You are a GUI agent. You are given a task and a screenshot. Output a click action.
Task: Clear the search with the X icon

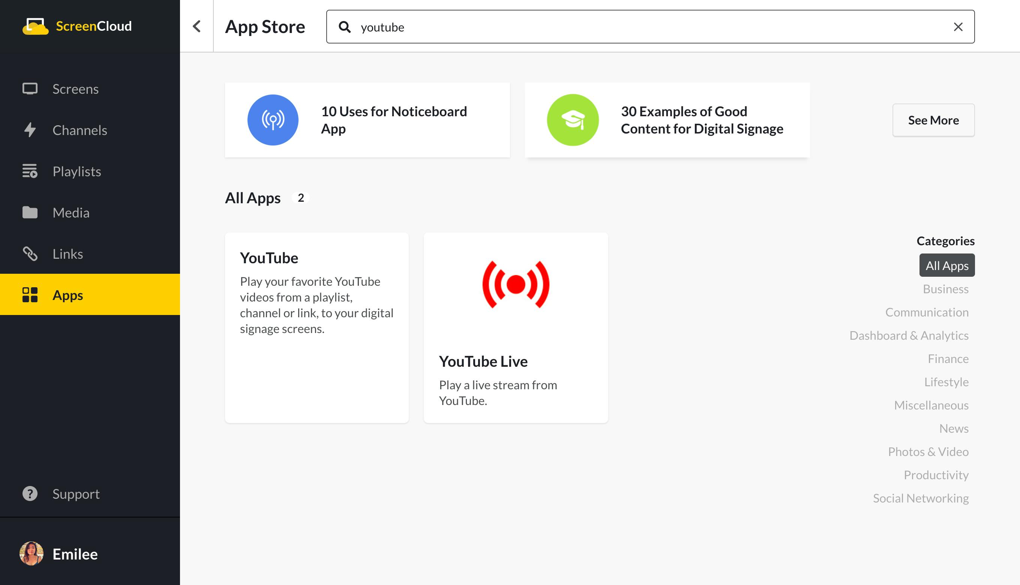pyautogui.click(x=958, y=27)
